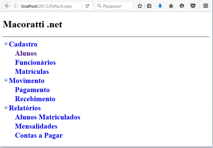
Task: Open Contas a Pagar report
Action: pyautogui.click(x=39, y=136)
